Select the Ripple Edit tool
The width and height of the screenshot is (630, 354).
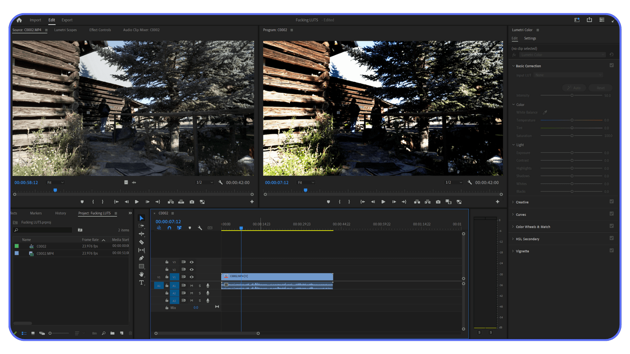(x=141, y=234)
